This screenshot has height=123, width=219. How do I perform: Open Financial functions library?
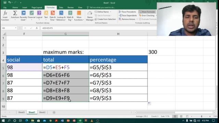(31, 16)
